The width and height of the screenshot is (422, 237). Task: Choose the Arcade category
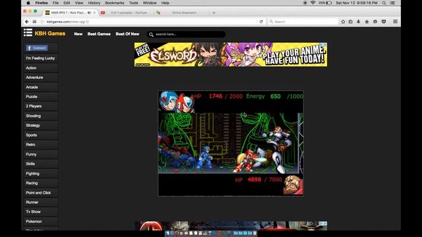click(x=41, y=87)
